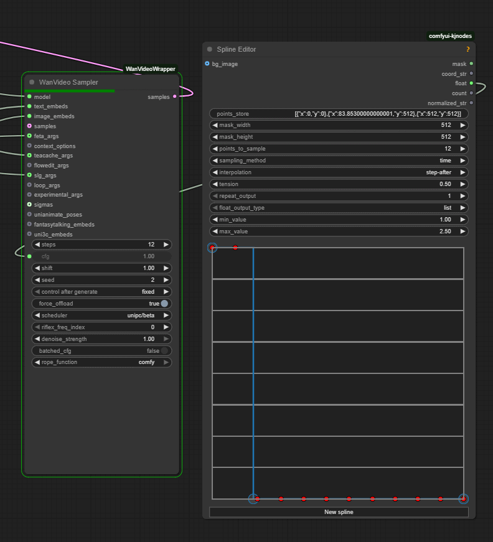Image resolution: width=493 pixels, height=542 pixels.
Task: Cycle interpolation to the previous option
Action: 215,172
